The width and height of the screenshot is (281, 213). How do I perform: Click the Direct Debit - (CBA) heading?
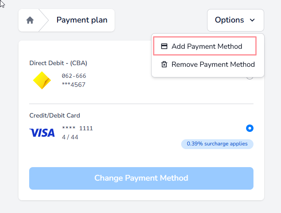click(x=58, y=63)
